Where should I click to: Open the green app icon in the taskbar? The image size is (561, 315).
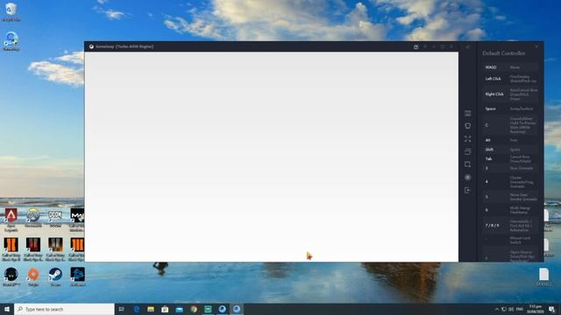(x=208, y=309)
